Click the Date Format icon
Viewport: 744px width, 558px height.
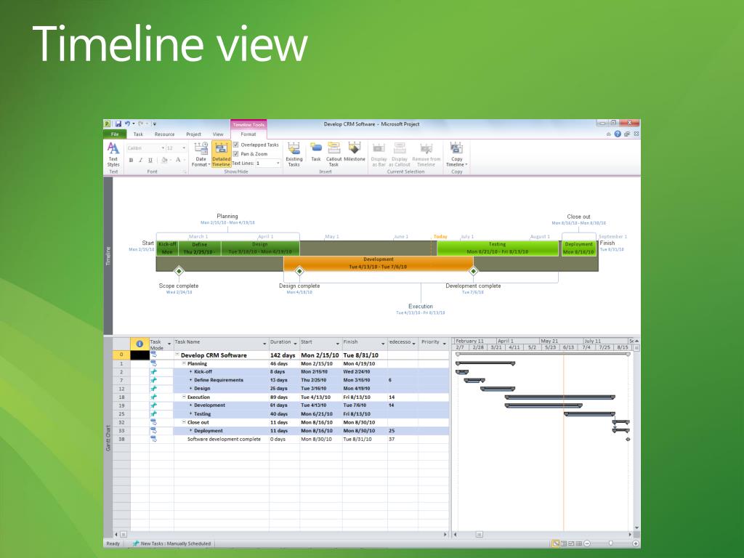click(201, 148)
